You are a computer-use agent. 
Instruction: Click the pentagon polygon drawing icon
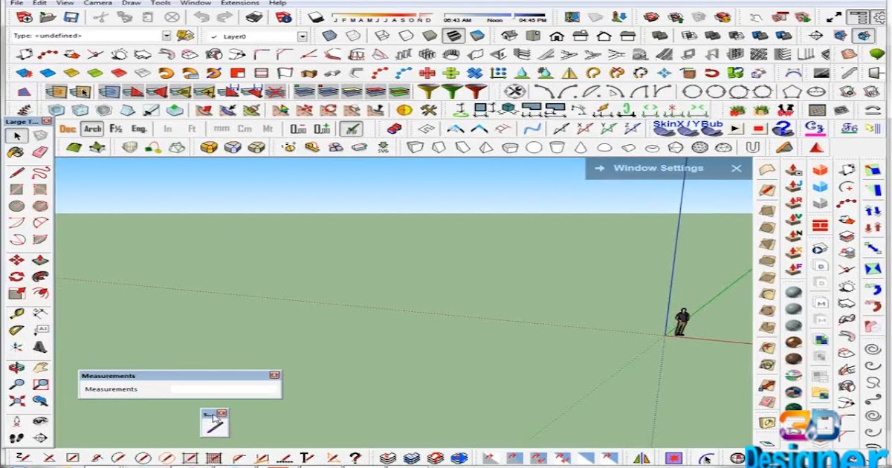coord(792,91)
